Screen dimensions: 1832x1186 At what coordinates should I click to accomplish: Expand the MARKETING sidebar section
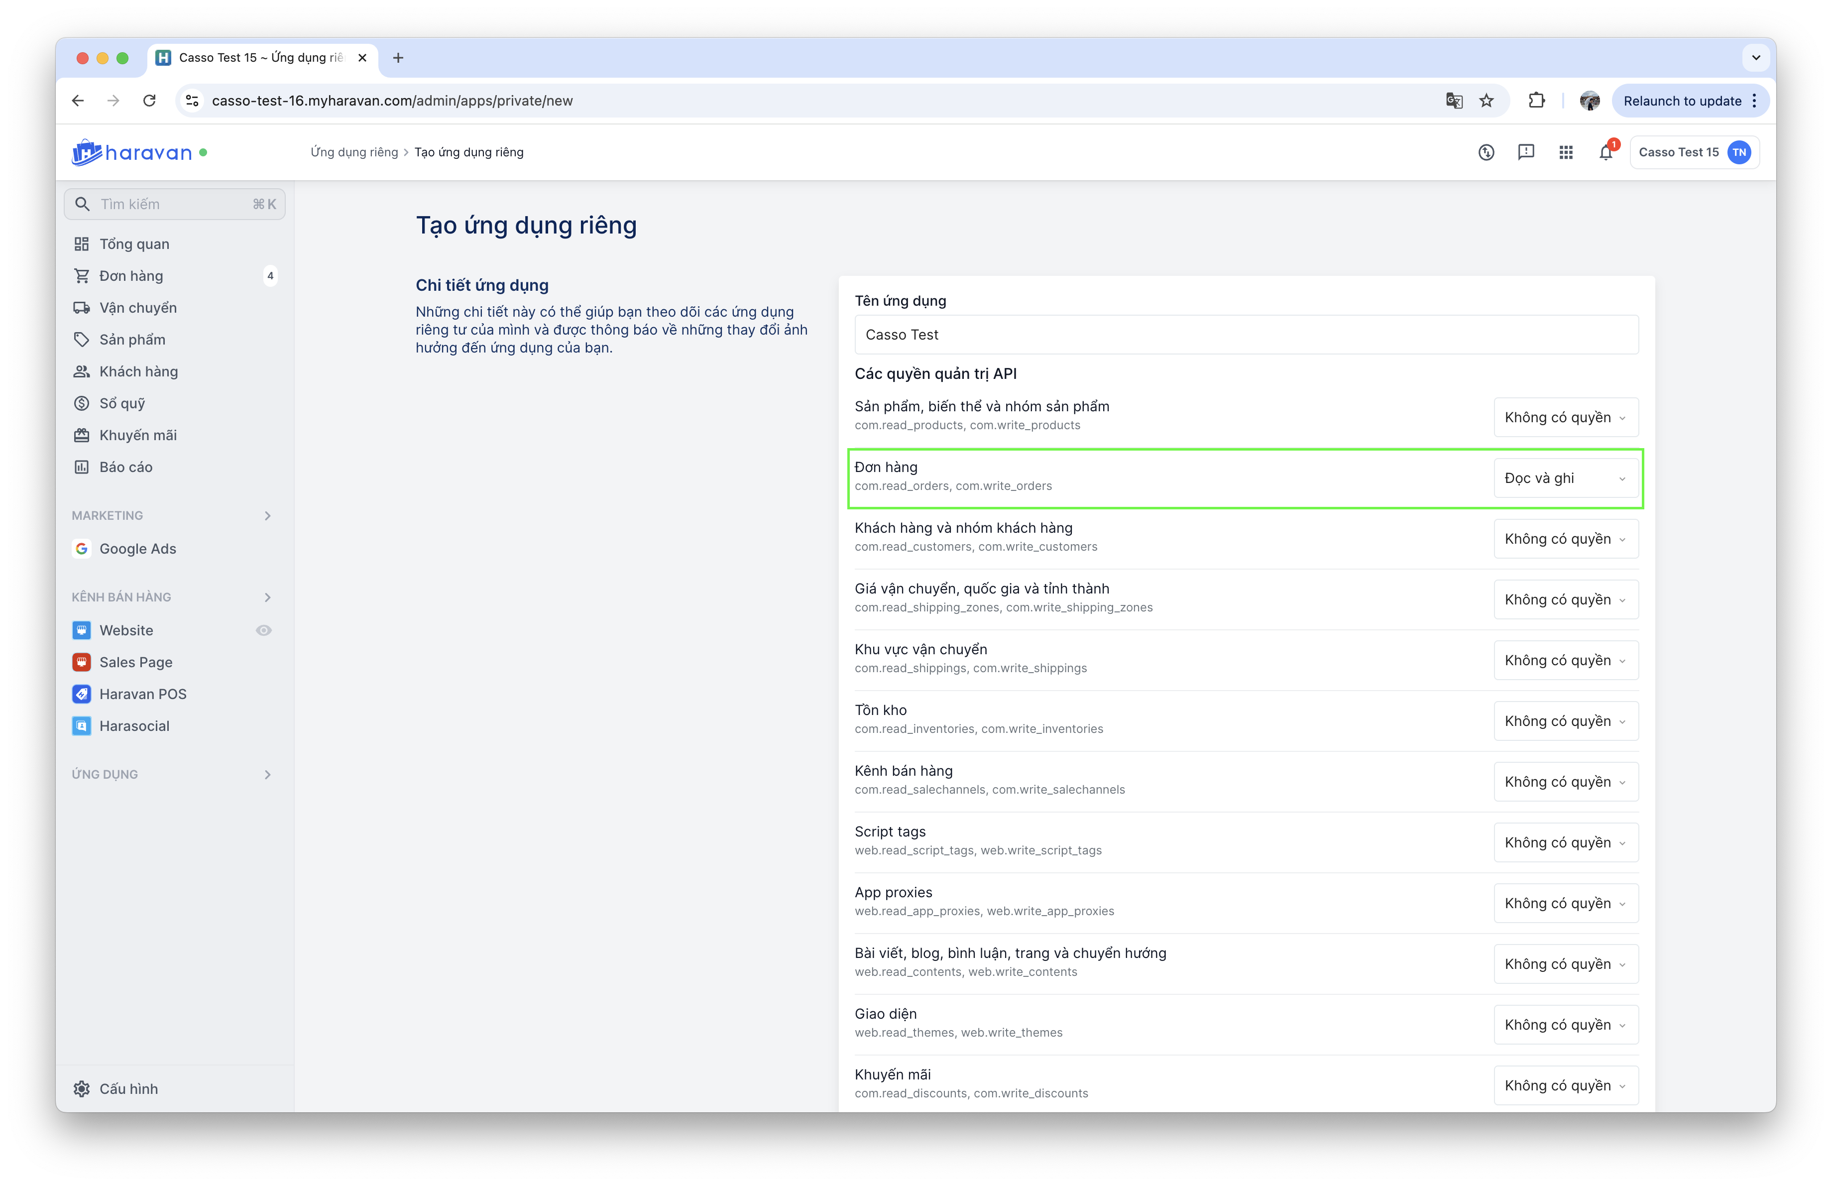267,516
